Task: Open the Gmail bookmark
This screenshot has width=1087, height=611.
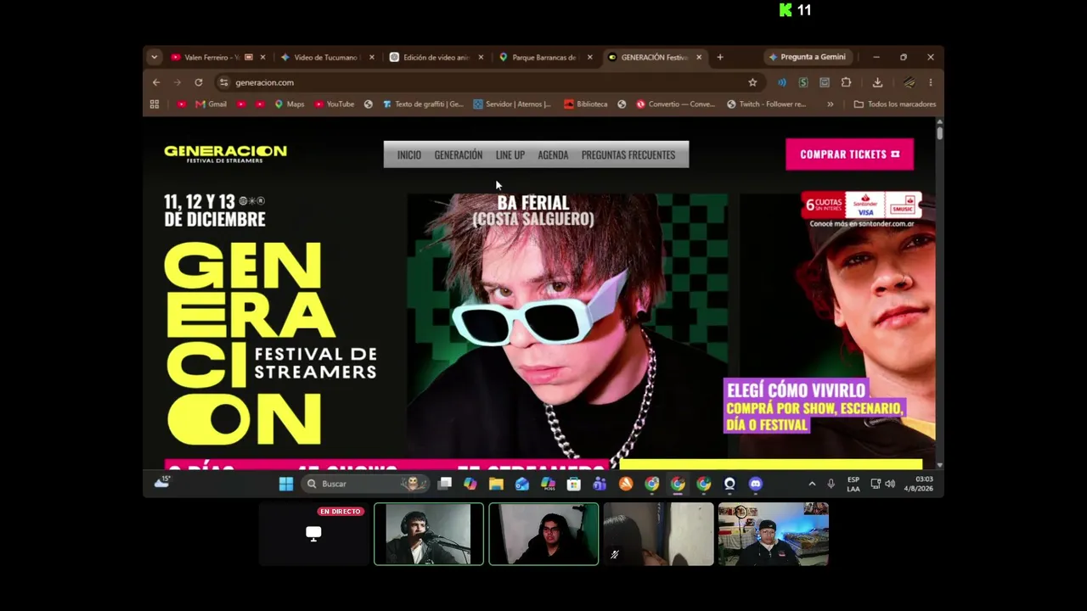Action: [x=211, y=104]
